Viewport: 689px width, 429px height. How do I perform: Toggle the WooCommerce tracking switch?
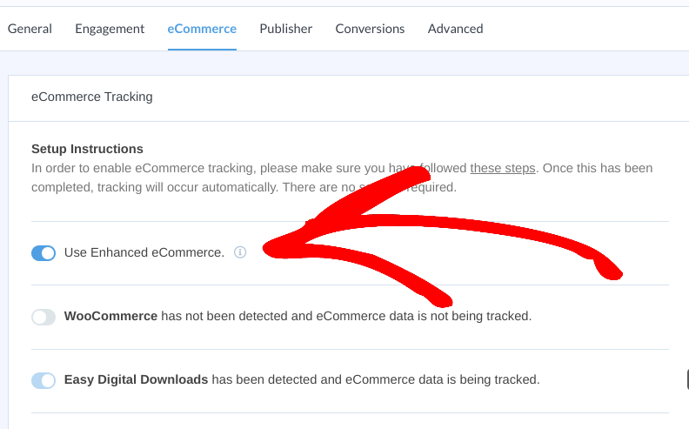pos(43,317)
